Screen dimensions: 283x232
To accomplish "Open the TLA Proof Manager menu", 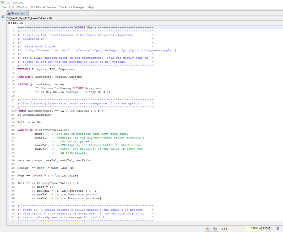I will tap(72, 7).
